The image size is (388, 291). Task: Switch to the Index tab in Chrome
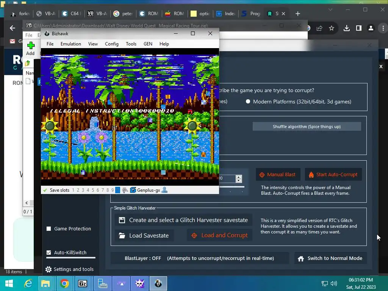226,14
